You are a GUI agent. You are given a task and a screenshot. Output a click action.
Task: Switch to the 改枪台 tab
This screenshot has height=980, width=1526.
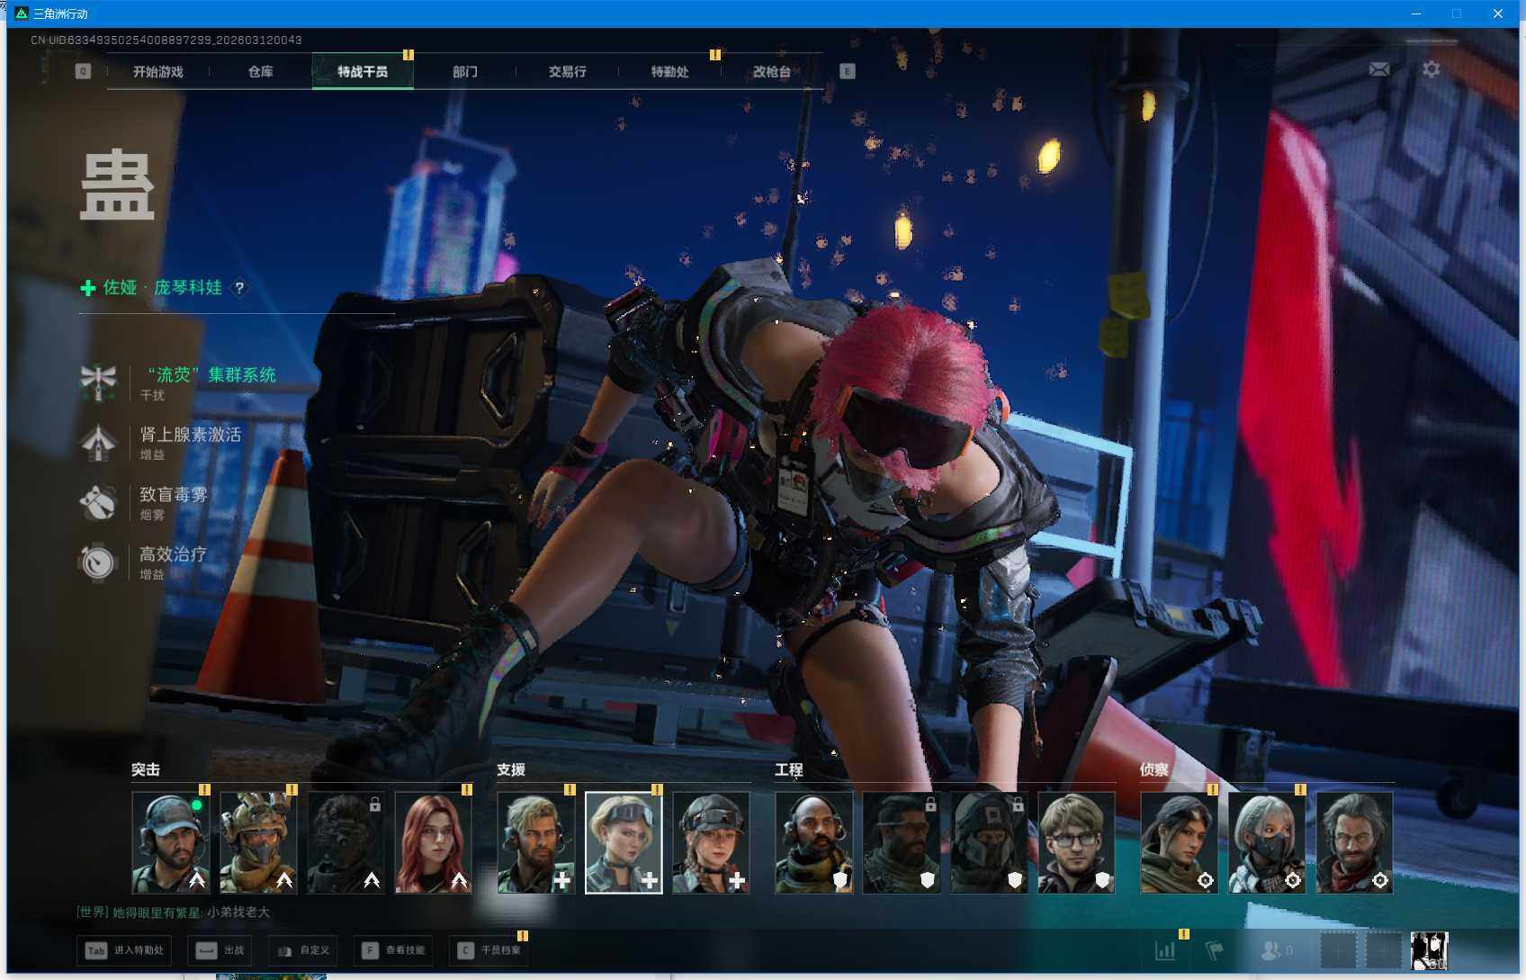pyautogui.click(x=772, y=72)
